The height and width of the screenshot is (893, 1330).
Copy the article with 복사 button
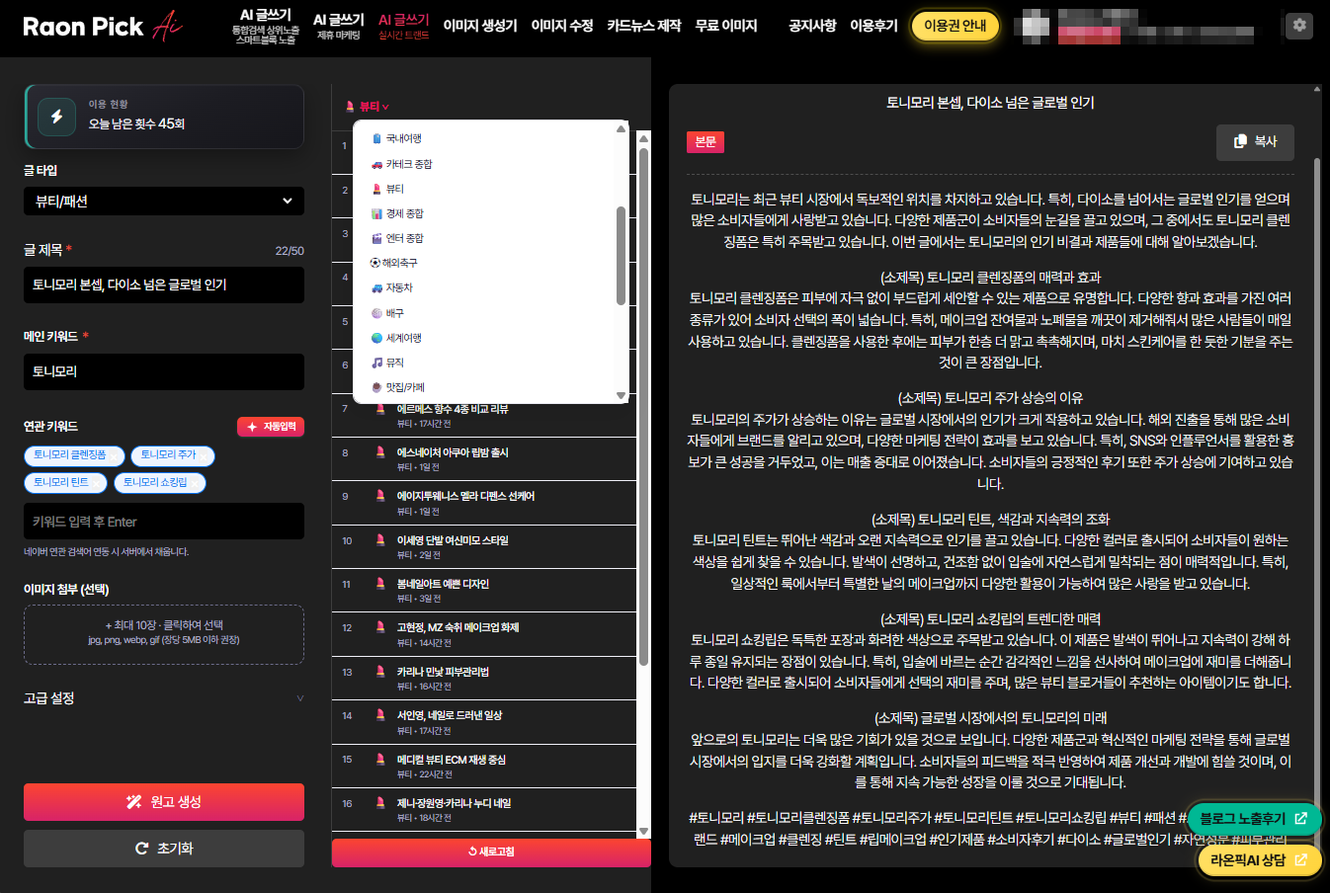click(x=1255, y=141)
